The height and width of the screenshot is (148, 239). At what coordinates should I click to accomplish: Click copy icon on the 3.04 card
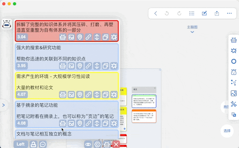click(x=105, y=37)
